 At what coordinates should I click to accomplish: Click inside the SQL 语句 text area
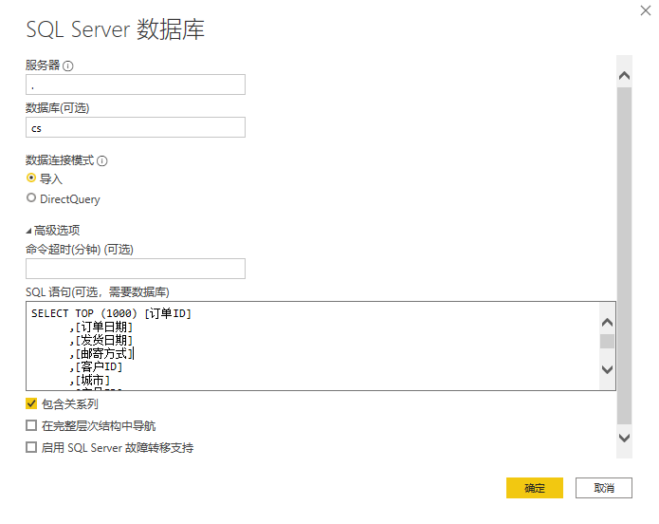pos(313,346)
